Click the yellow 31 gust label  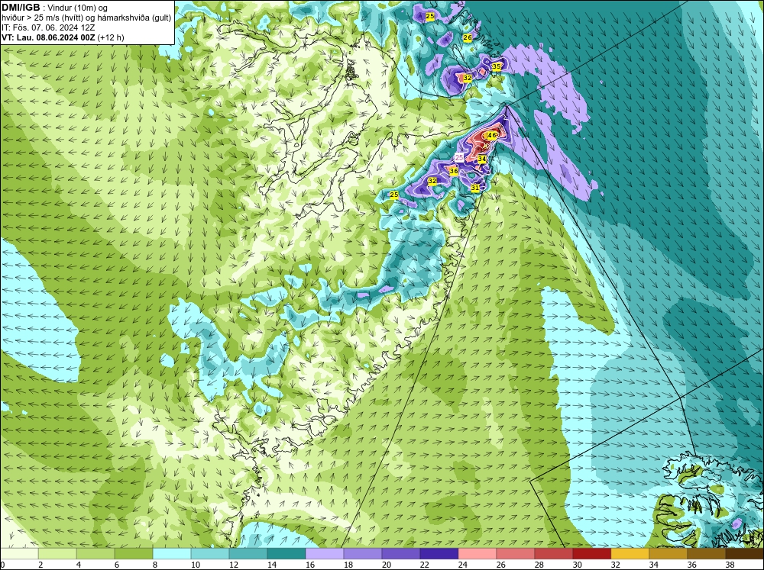[x=475, y=188]
